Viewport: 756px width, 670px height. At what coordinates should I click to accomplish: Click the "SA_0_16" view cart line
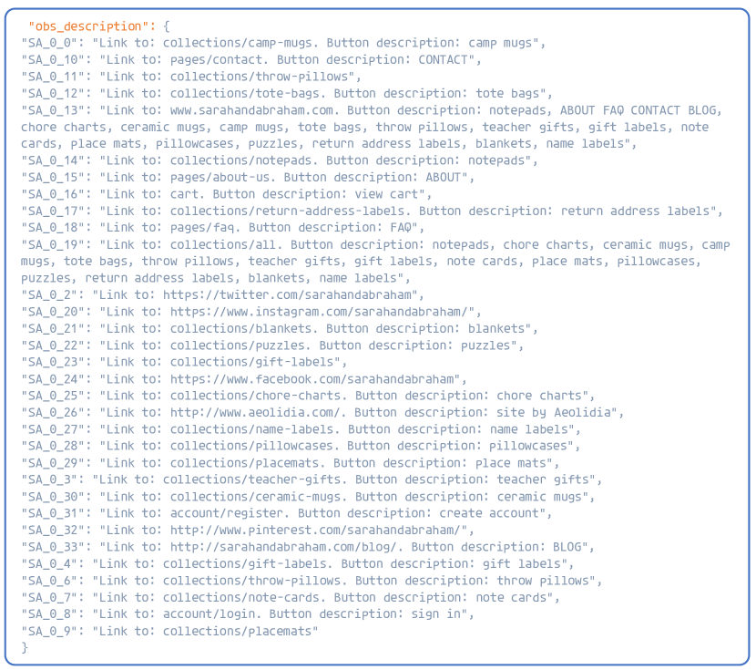[227, 194]
